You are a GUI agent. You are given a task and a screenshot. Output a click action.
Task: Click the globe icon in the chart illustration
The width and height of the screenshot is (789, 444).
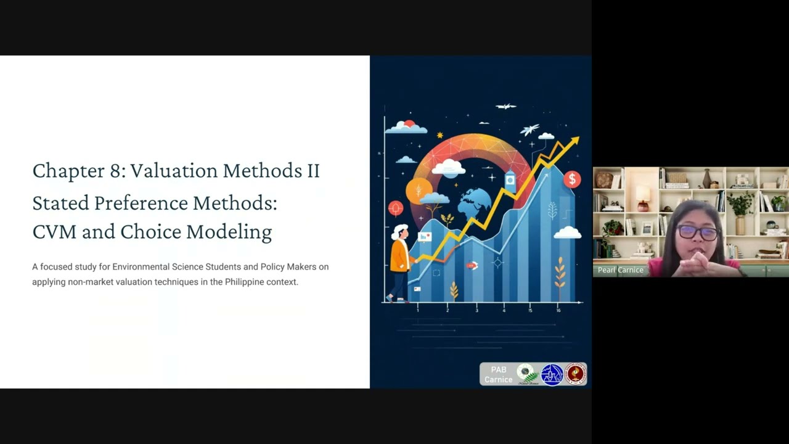pyautogui.click(x=474, y=203)
